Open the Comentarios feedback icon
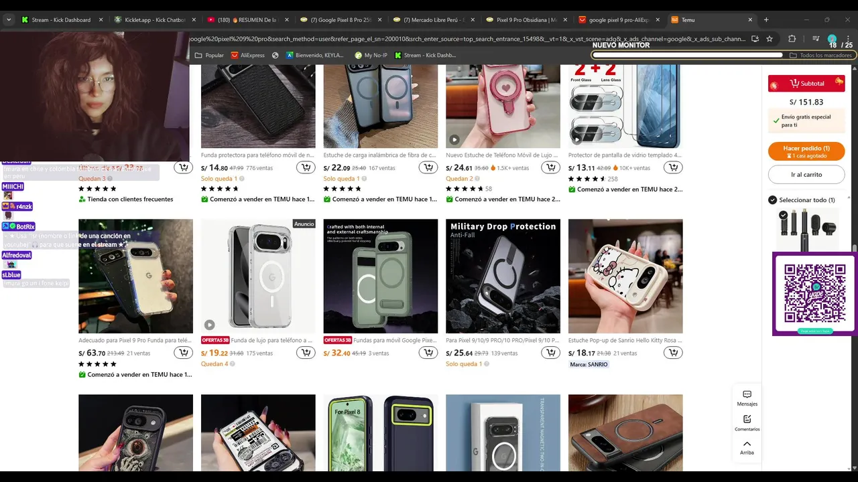Viewport: 858px width, 482px height. pyautogui.click(x=747, y=422)
